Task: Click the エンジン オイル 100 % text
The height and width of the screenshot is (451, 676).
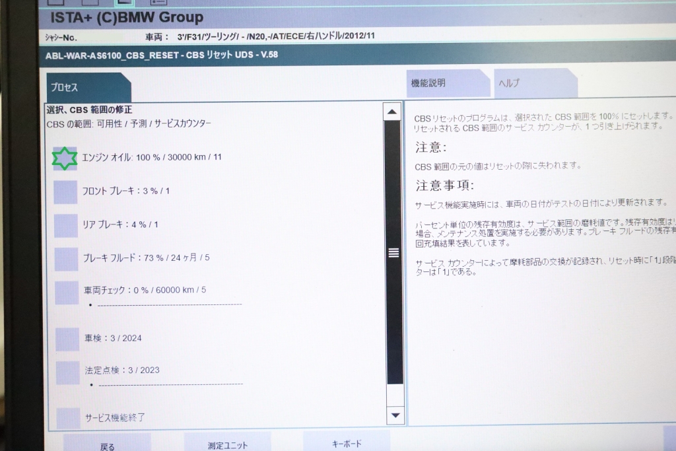Action: tap(152, 157)
